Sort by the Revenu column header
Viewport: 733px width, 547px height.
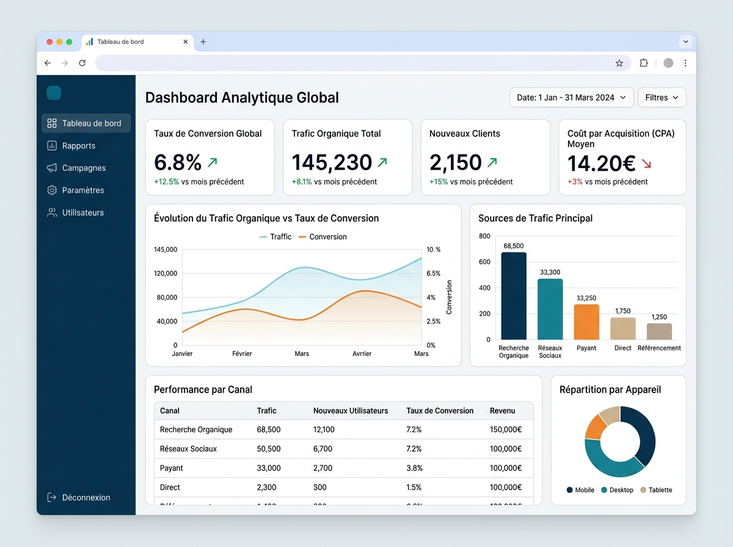click(x=503, y=411)
